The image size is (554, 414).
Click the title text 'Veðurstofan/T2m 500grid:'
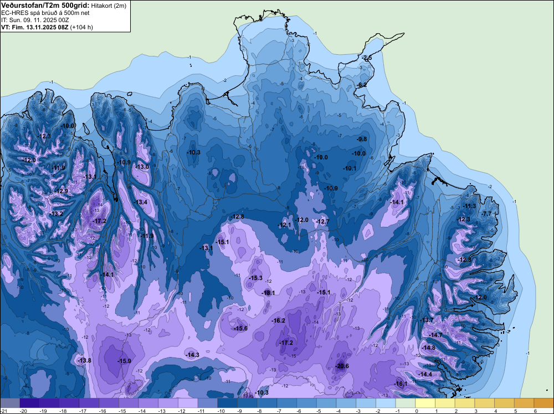pyautogui.click(x=45, y=6)
